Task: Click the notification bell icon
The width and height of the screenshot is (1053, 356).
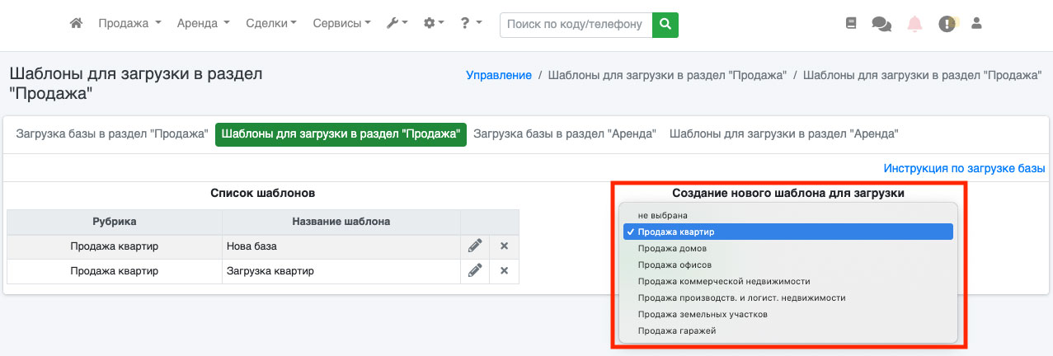Action: (x=914, y=24)
